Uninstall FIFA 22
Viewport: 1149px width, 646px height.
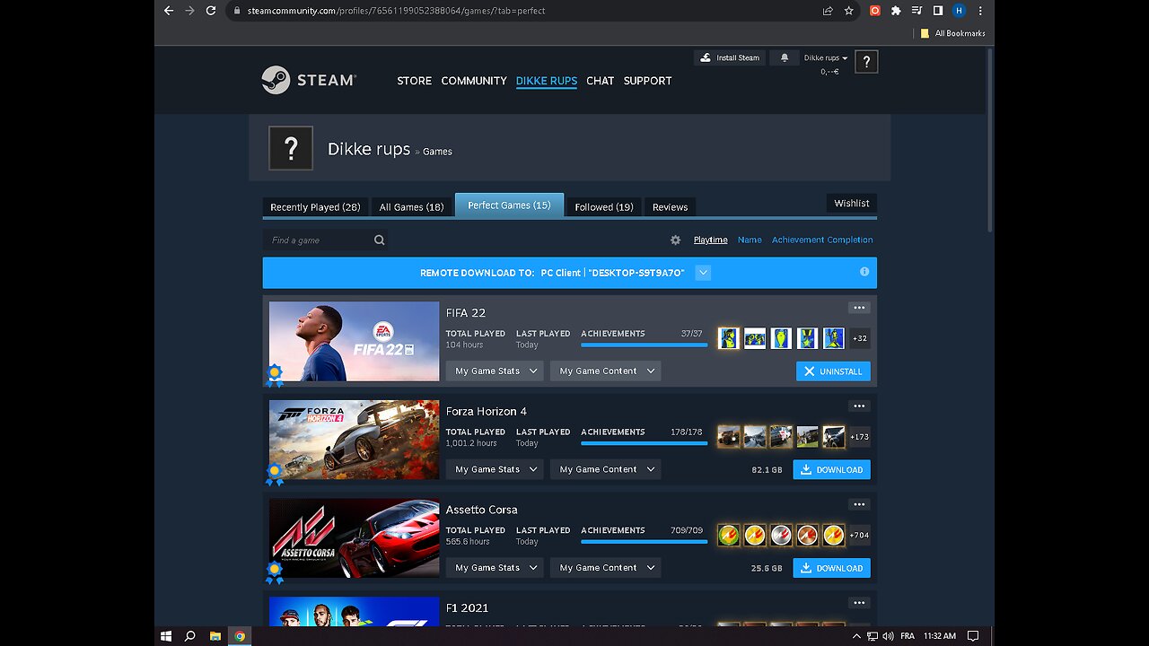(x=833, y=371)
